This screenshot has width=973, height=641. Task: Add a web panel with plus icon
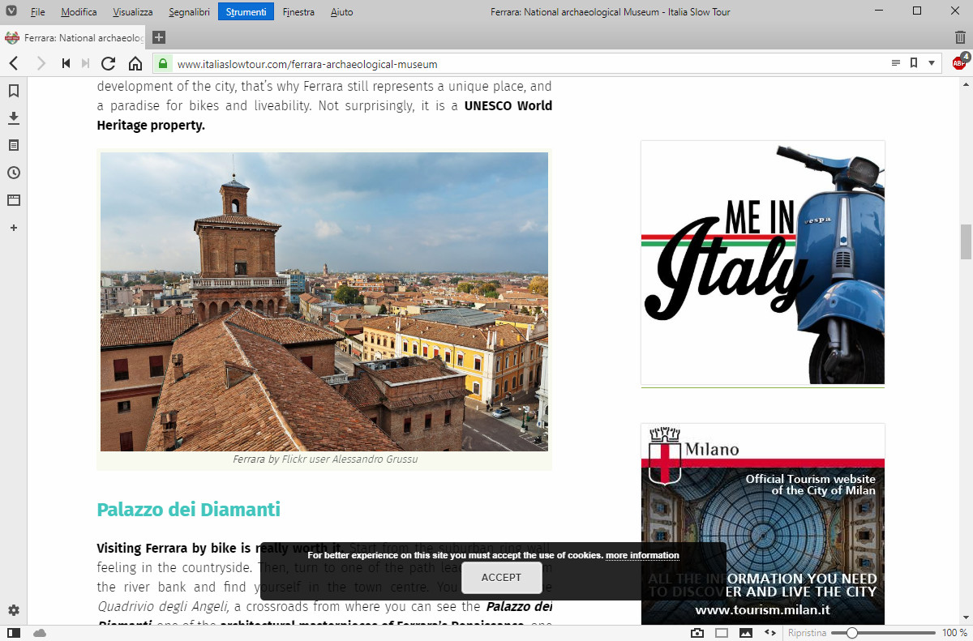[x=14, y=228]
